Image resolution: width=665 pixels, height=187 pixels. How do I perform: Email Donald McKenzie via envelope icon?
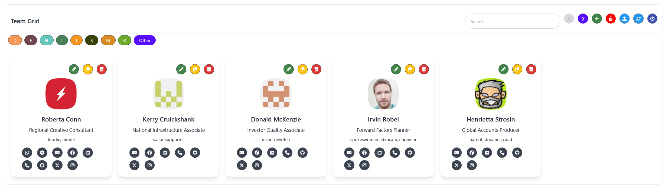tap(242, 153)
